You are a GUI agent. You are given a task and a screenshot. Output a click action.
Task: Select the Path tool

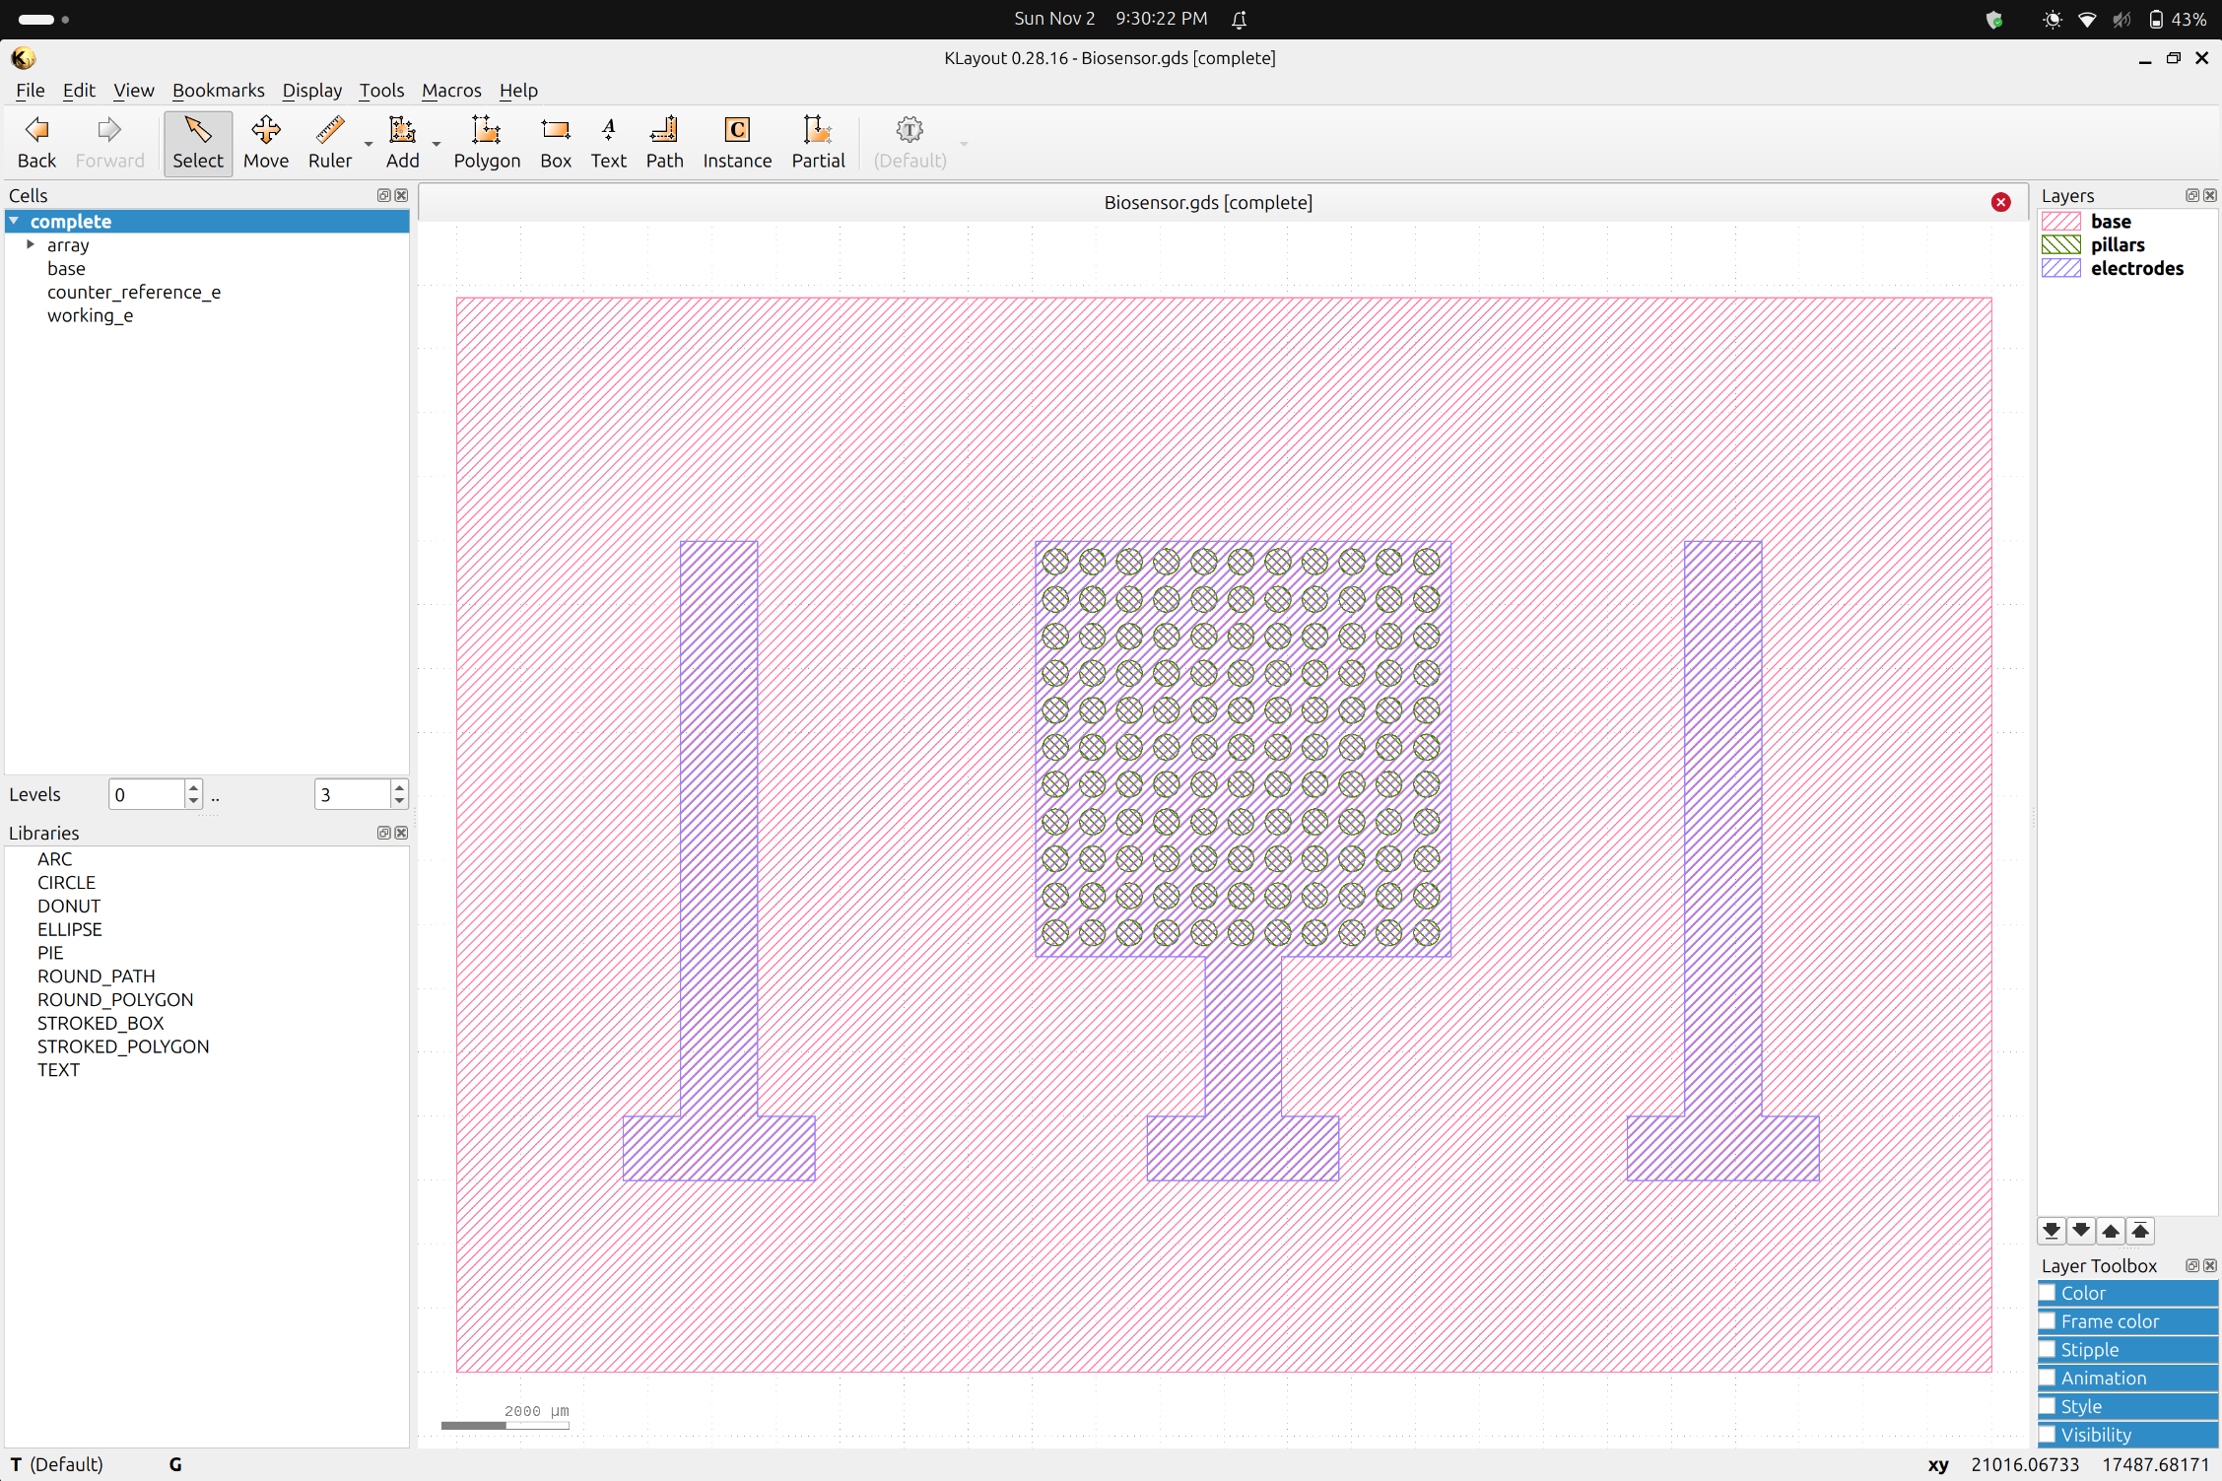[664, 142]
